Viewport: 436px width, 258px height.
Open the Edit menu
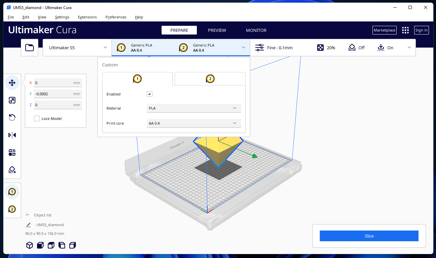26,17
